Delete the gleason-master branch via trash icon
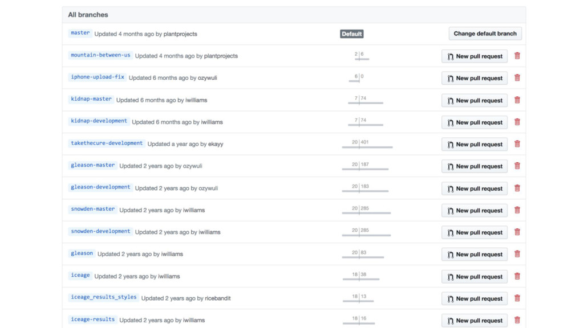This screenshot has height=328, width=584. click(517, 166)
